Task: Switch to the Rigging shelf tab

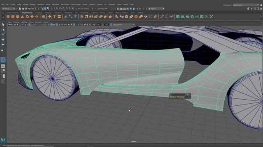Action: click(48, 13)
